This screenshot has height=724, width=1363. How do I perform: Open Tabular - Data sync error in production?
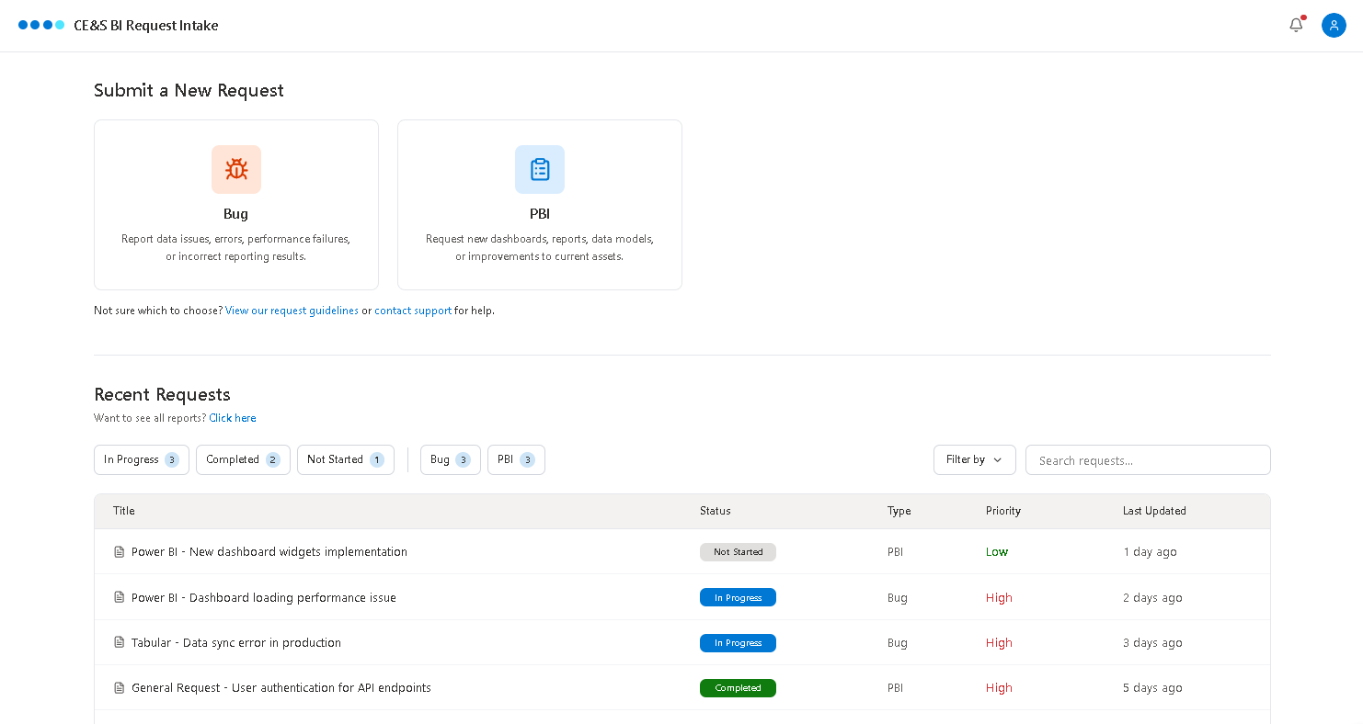236,642
